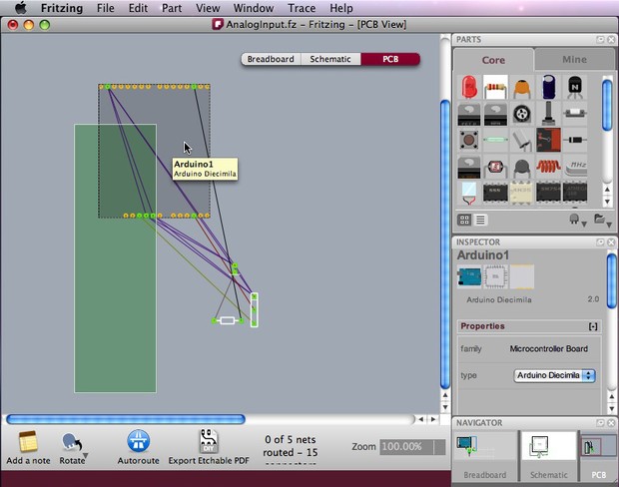This screenshot has width=619, height=487.
Task: Select the black NPN transistor part
Action: (x=575, y=87)
